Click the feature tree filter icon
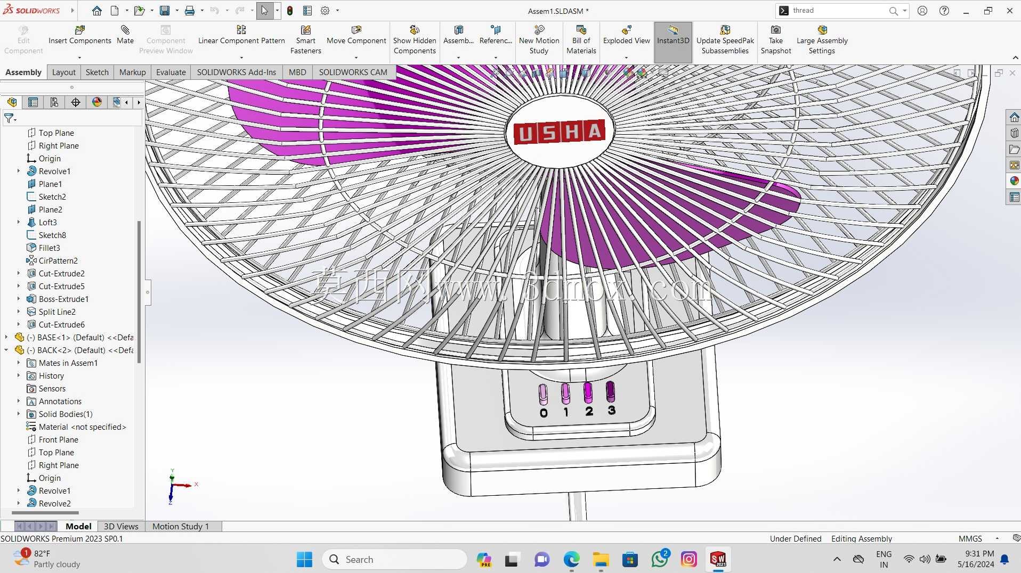 click(10, 118)
